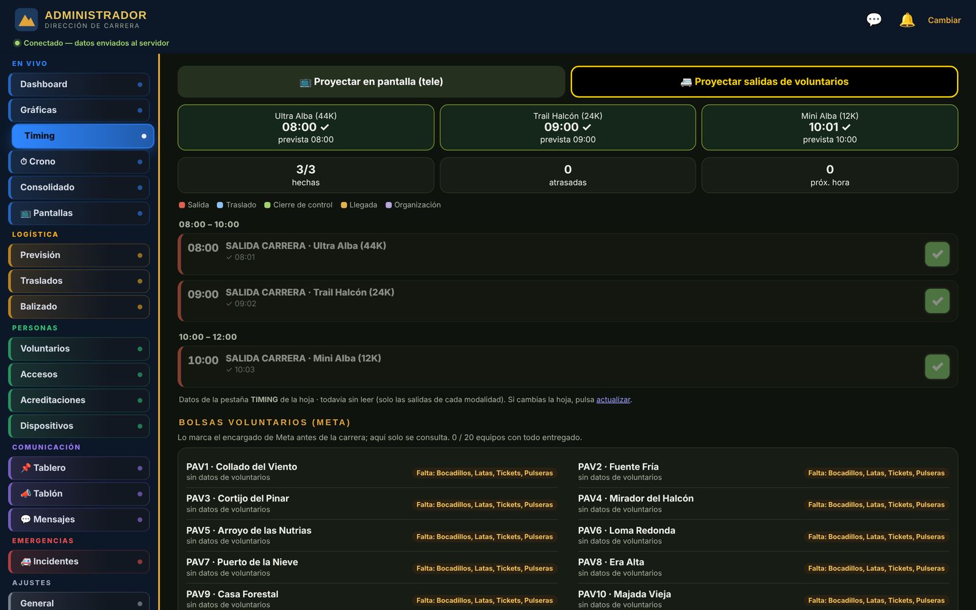The image size is (976, 610).
Task: Open Consolidado in sidebar
Action: point(79,187)
